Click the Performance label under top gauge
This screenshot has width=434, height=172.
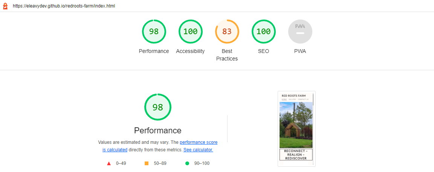click(154, 51)
